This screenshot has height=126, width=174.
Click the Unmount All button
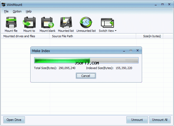point(160,120)
